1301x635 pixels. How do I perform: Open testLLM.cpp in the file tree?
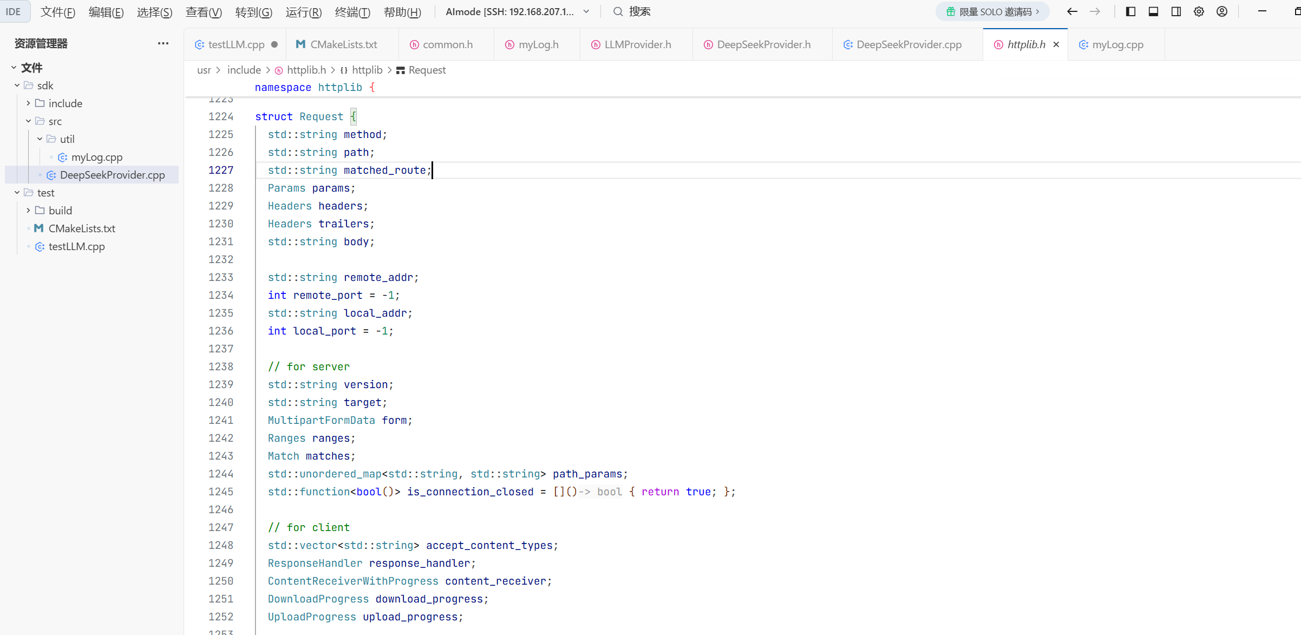coord(76,246)
